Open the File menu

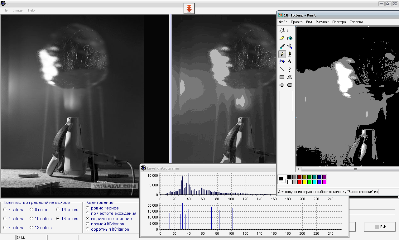(x=5, y=10)
